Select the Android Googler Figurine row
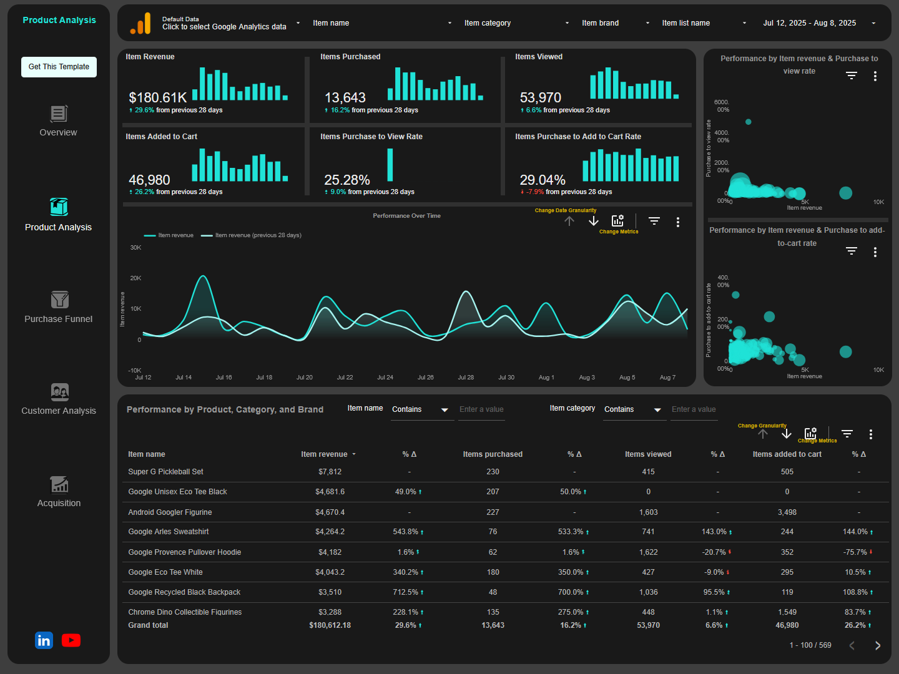 pyautogui.click(x=504, y=512)
